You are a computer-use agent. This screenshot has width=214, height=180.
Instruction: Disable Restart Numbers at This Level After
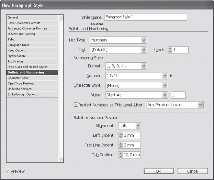coord(76,105)
